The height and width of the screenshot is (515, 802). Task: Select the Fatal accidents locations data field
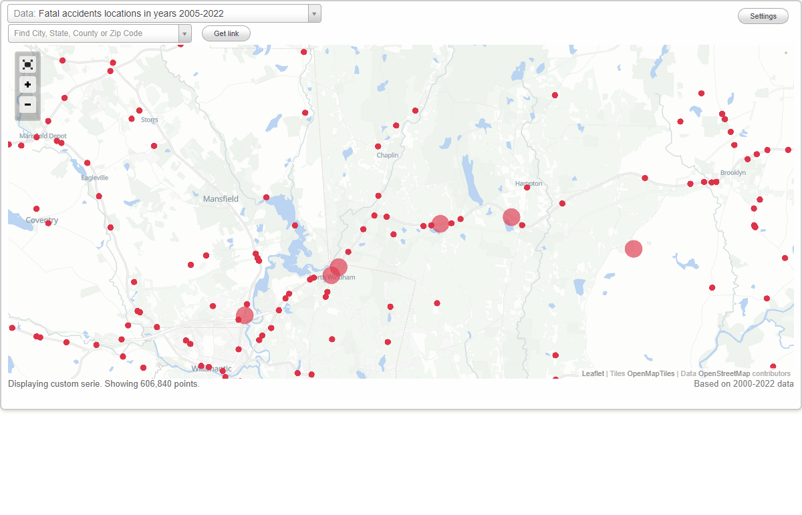click(158, 13)
